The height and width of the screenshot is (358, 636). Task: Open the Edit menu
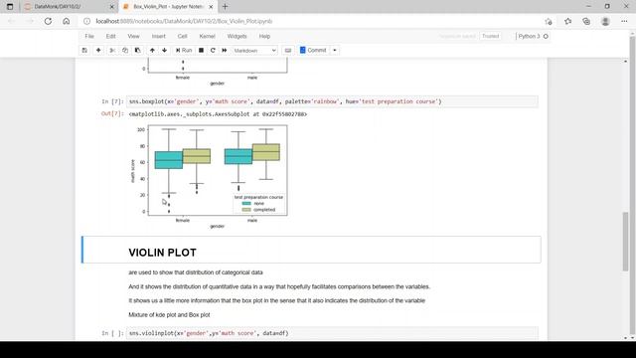110,36
